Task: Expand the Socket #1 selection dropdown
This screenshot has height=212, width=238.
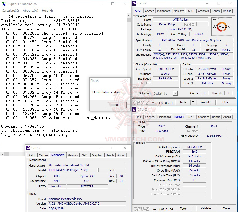Action: (x=175, y=93)
